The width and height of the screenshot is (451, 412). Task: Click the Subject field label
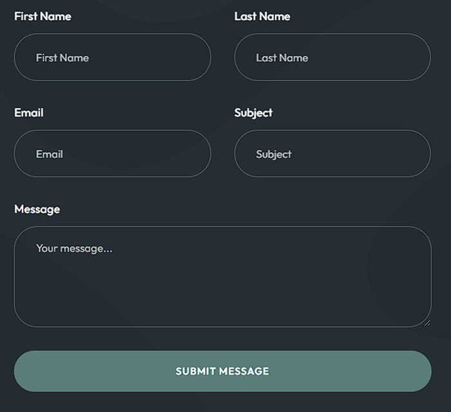253,112
